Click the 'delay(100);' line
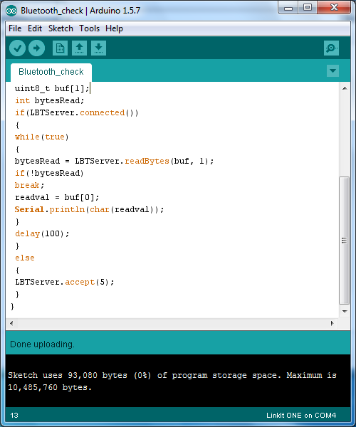356x427 pixels. [42, 233]
